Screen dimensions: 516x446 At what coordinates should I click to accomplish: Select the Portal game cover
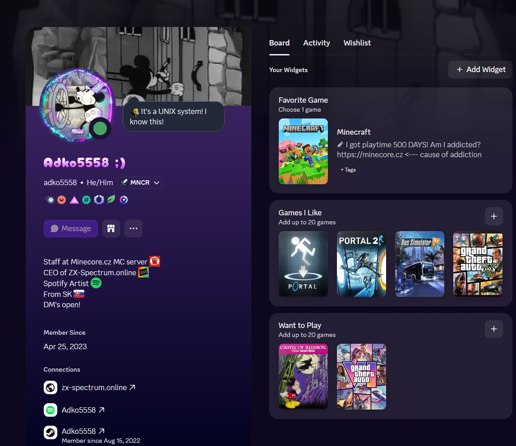303,264
